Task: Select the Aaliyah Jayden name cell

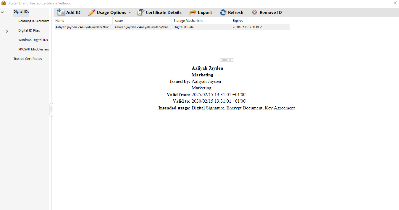Action: [83, 27]
